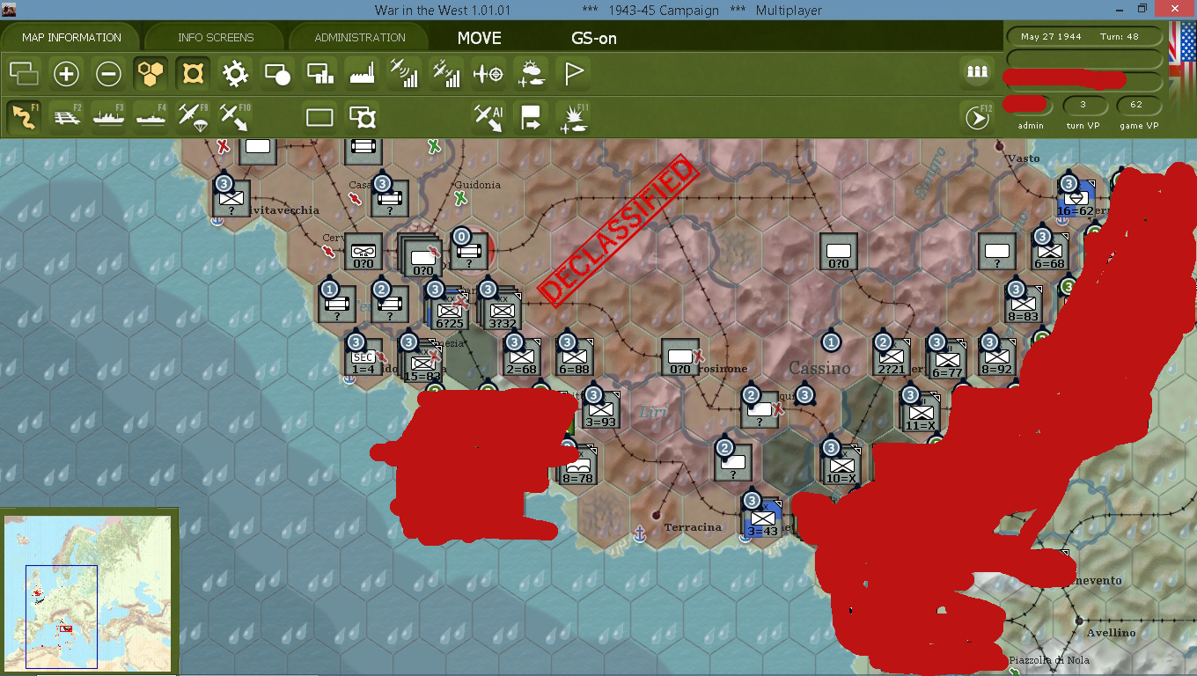1197x676 pixels.
Task: Show weather using the sun and cloud icon
Action: click(x=531, y=74)
